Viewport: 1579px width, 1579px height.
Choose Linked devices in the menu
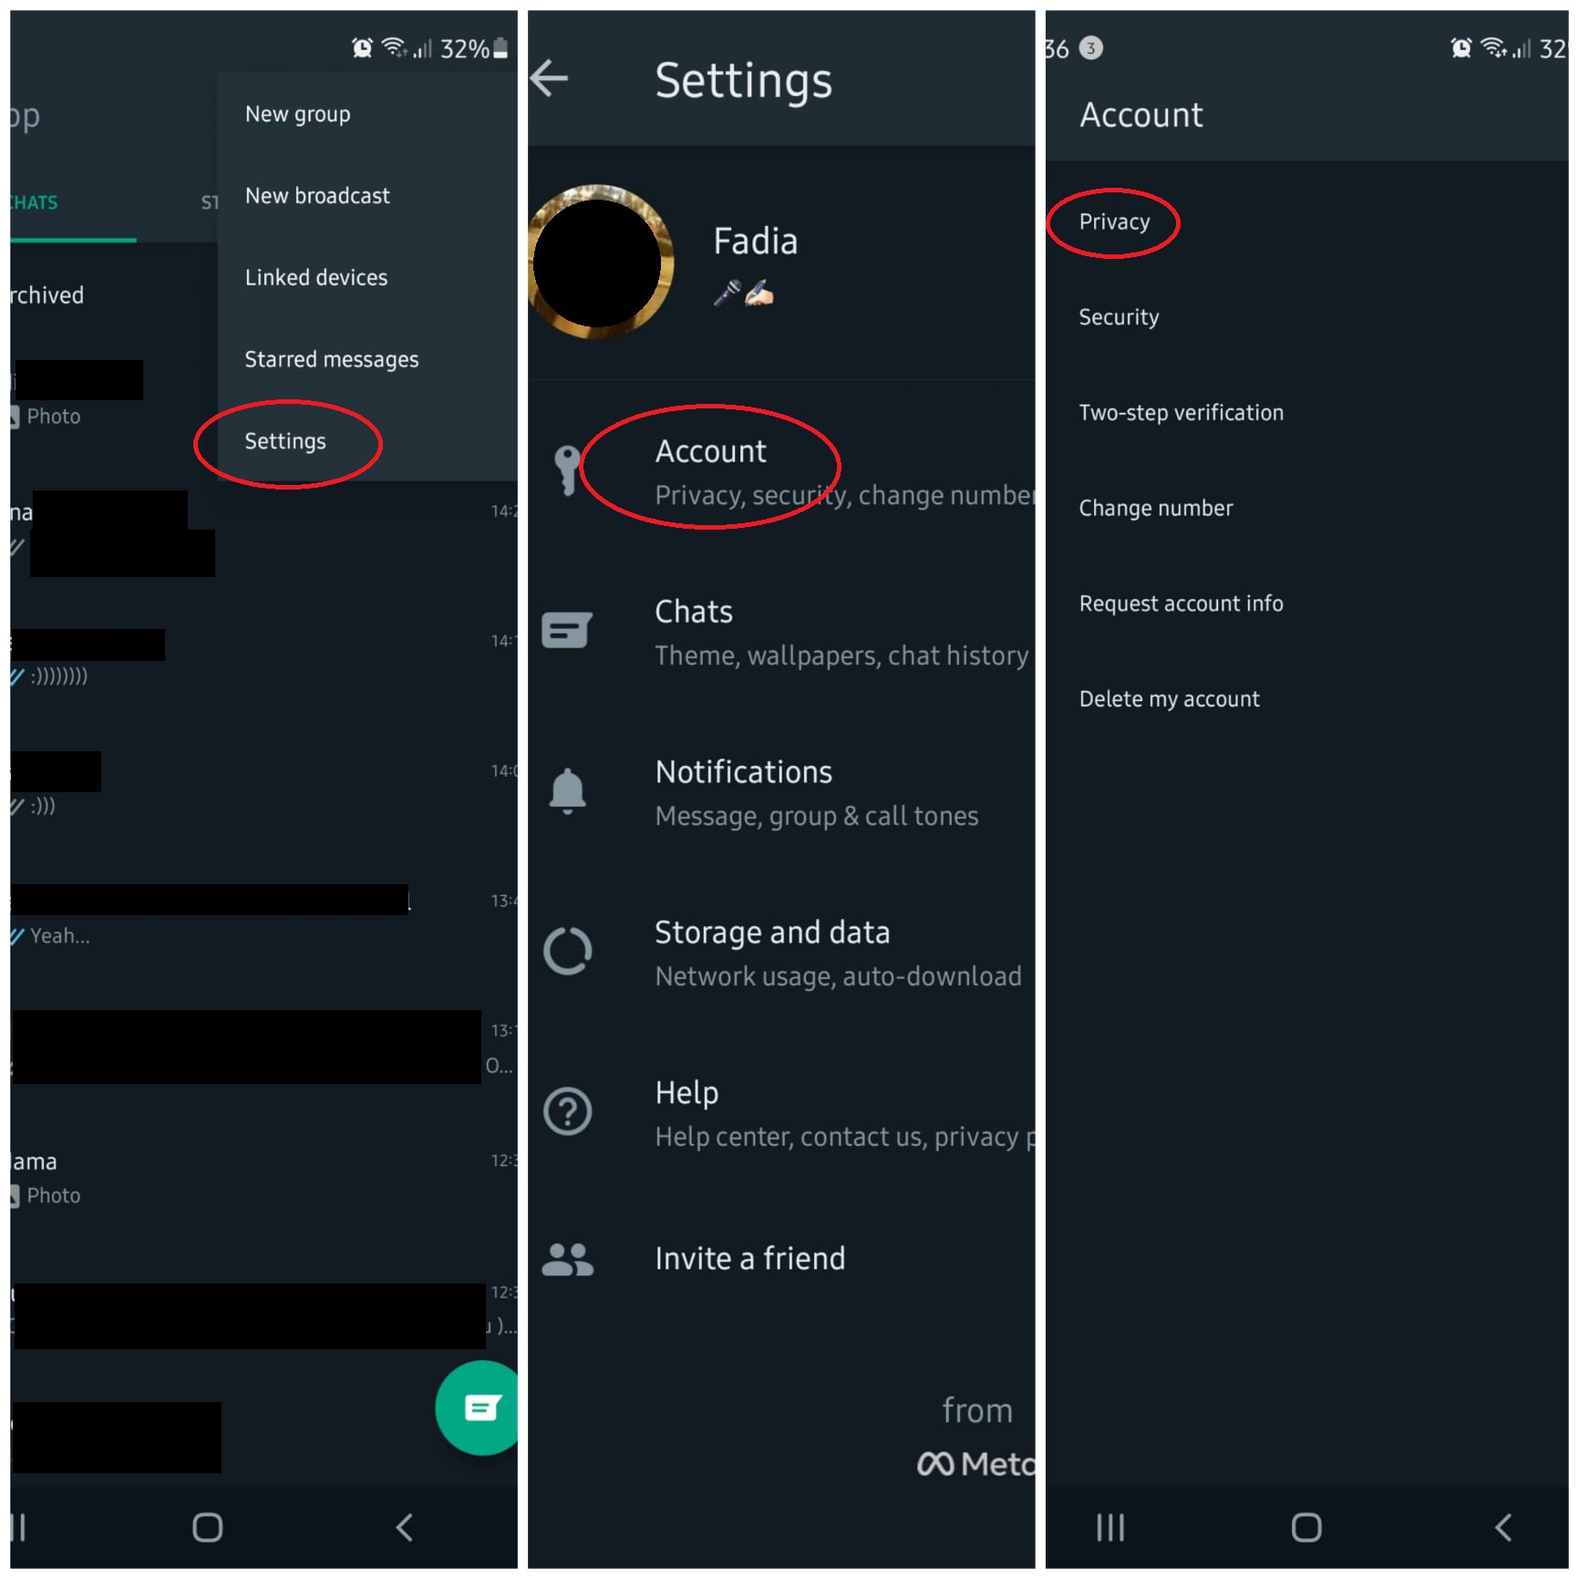(x=315, y=277)
